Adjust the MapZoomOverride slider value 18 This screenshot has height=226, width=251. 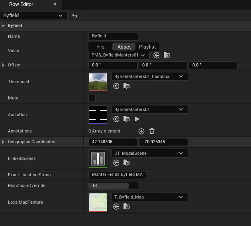click(113, 185)
